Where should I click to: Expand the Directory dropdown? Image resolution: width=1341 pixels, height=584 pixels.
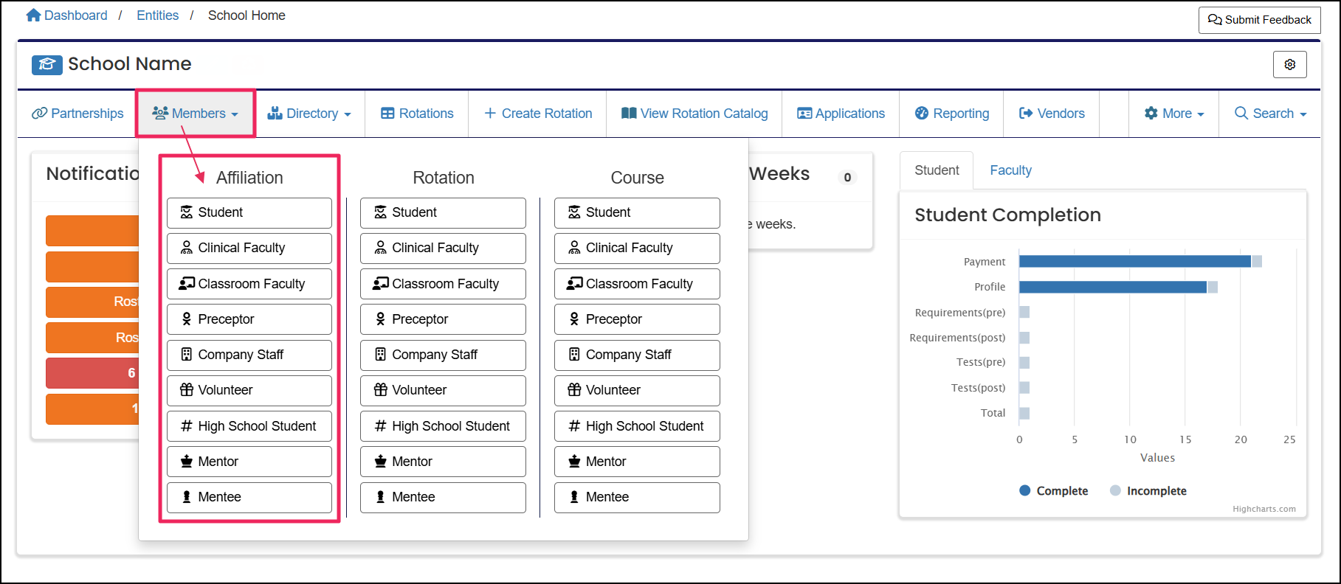click(309, 114)
